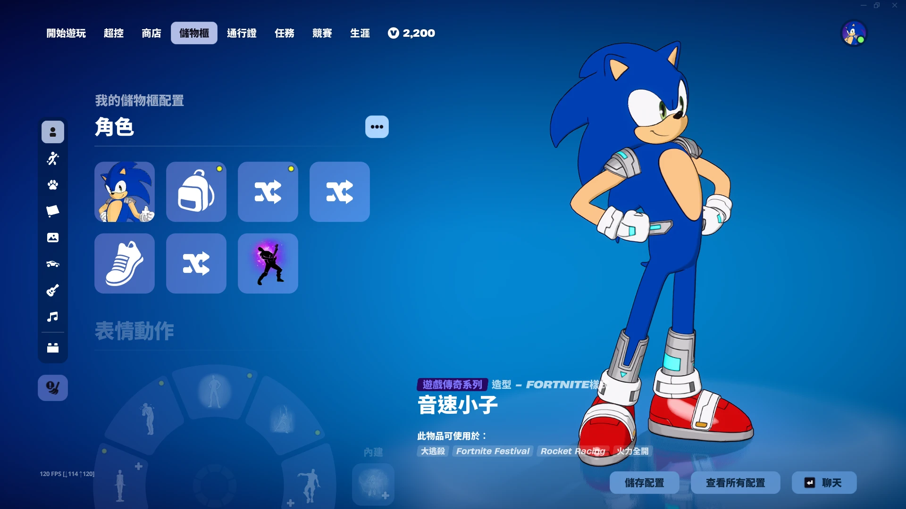906x509 pixels.
Task: Open the LEGO brick sidebar category
Action: click(53, 348)
